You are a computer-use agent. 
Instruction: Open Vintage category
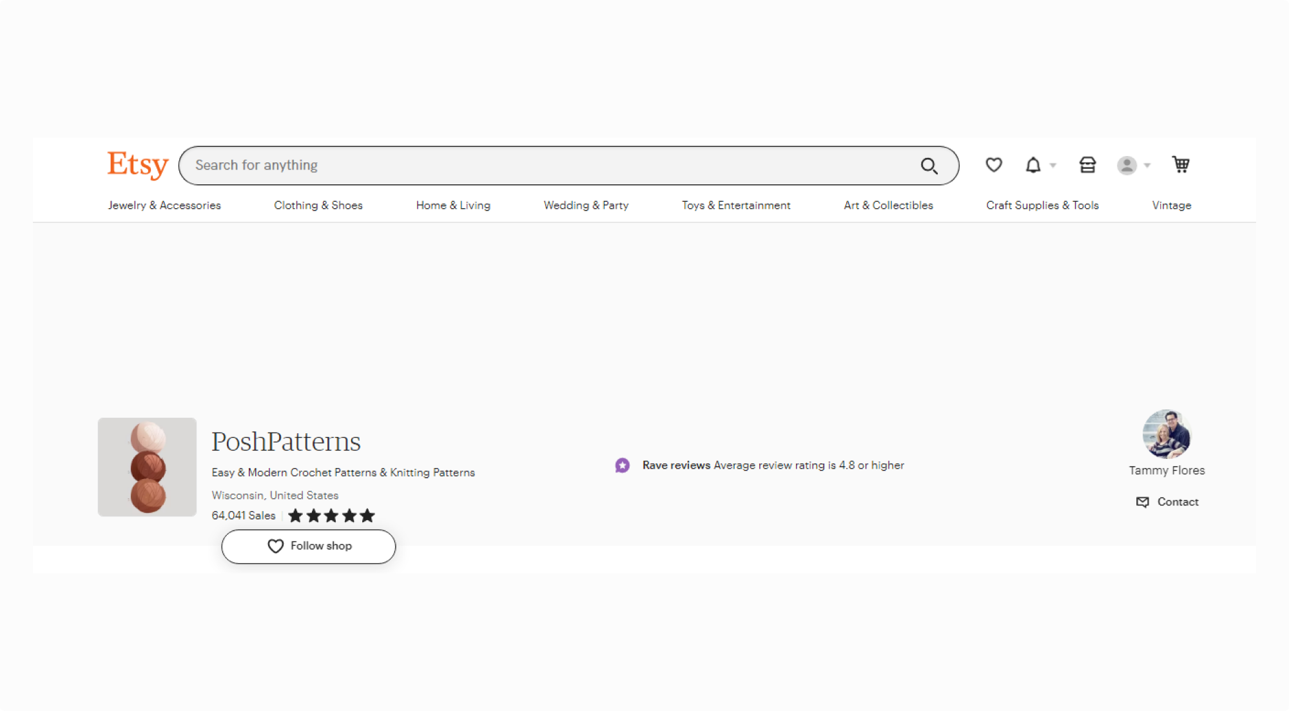pyautogui.click(x=1172, y=205)
